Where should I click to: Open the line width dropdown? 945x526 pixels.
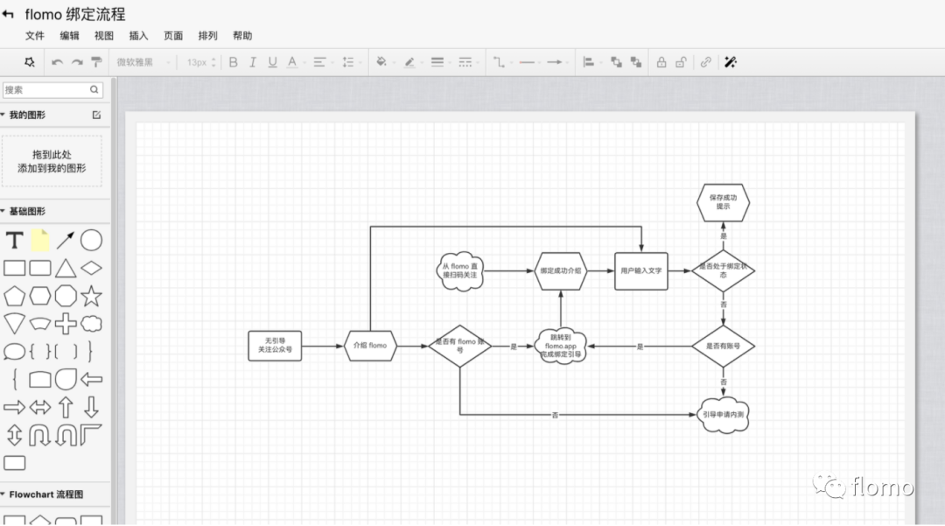[440, 62]
